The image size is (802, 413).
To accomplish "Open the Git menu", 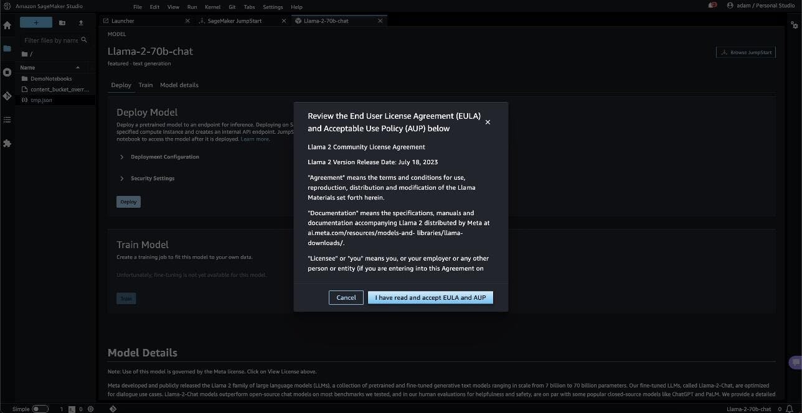I will [x=232, y=7].
